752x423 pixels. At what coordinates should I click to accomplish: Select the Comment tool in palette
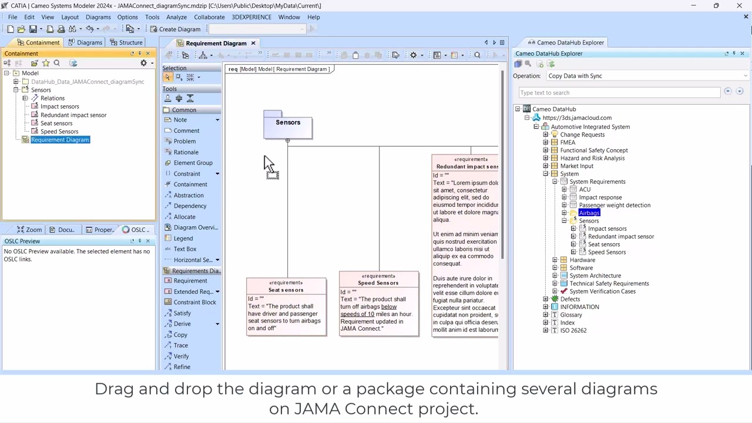(x=187, y=130)
